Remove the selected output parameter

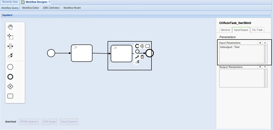point(260,67)
